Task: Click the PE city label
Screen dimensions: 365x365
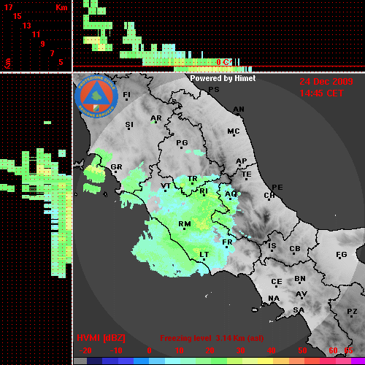Action: click(x=277, y=188)
